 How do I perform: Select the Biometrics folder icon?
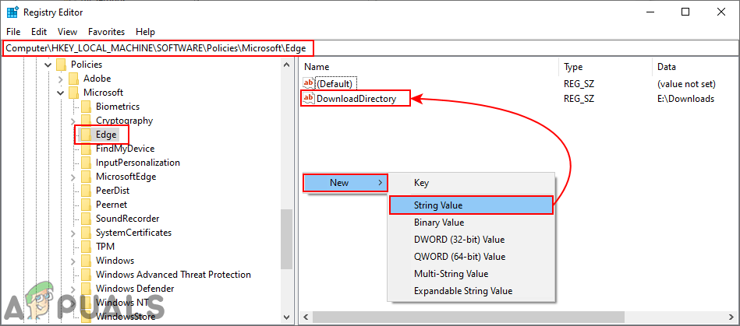[x=86, y=107]
